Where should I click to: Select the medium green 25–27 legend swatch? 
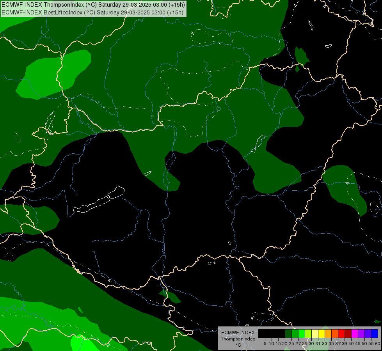[x=295, y=333]
